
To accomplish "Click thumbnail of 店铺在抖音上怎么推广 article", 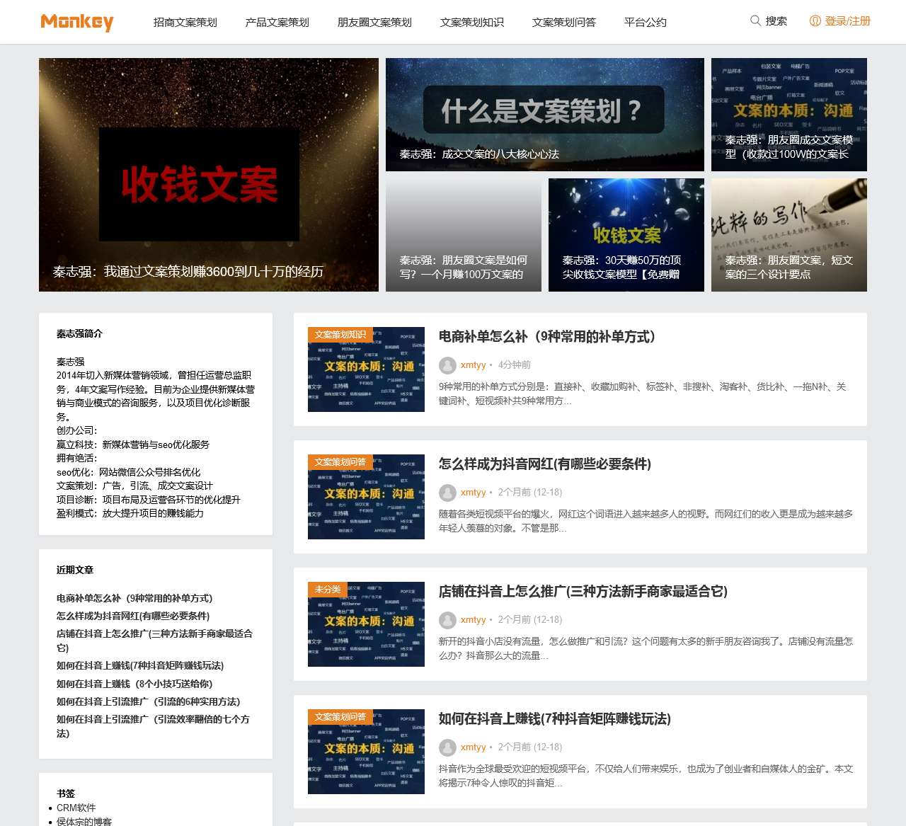I will point(366,624).
